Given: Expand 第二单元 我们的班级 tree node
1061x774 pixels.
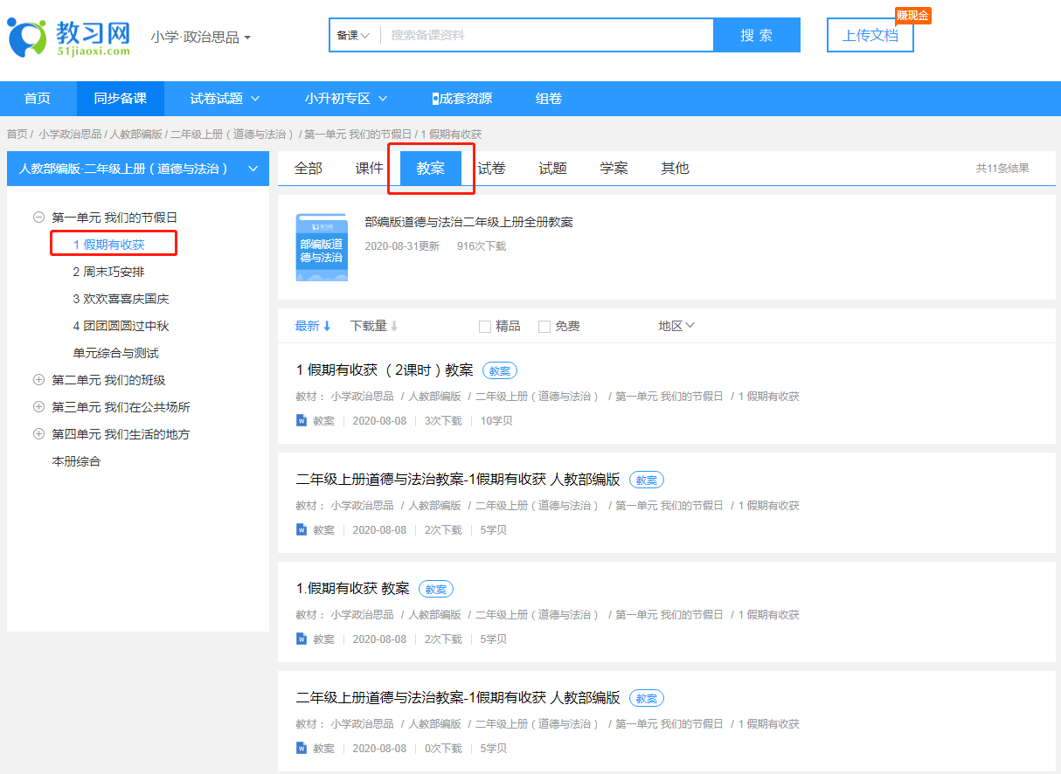Looking at the screenshot, I should (38, 380).
